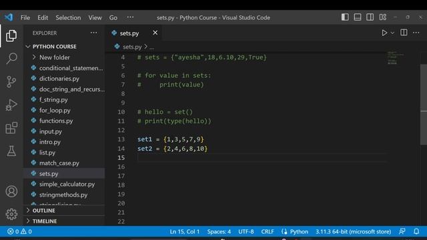Open the Explorer view in activity bar

click(x=11, y=35)
